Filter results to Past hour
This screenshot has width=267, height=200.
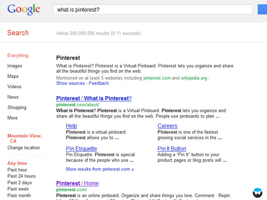[17, 170]
